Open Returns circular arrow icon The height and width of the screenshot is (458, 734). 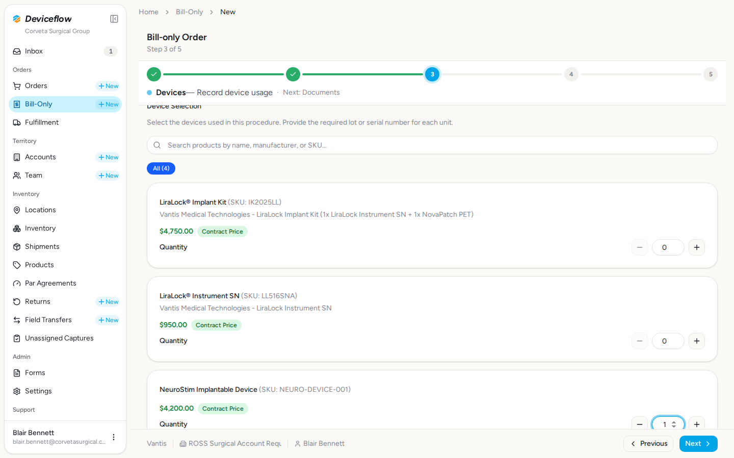coord(17,302)
